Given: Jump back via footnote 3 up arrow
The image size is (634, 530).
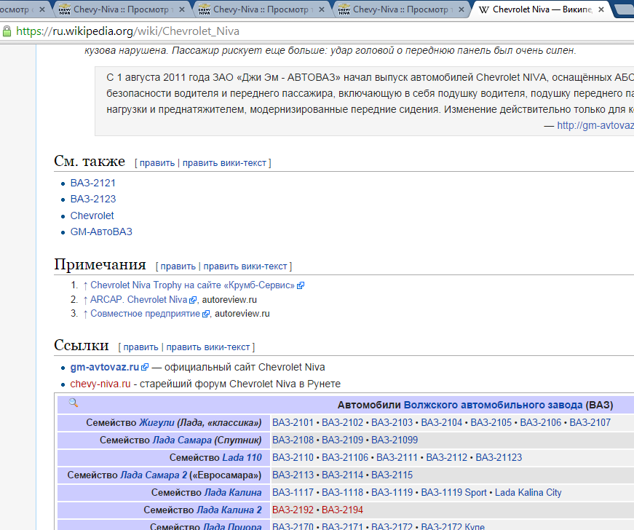Looking at the screenshot, I should pyautogui.click(x=85, y=314).
